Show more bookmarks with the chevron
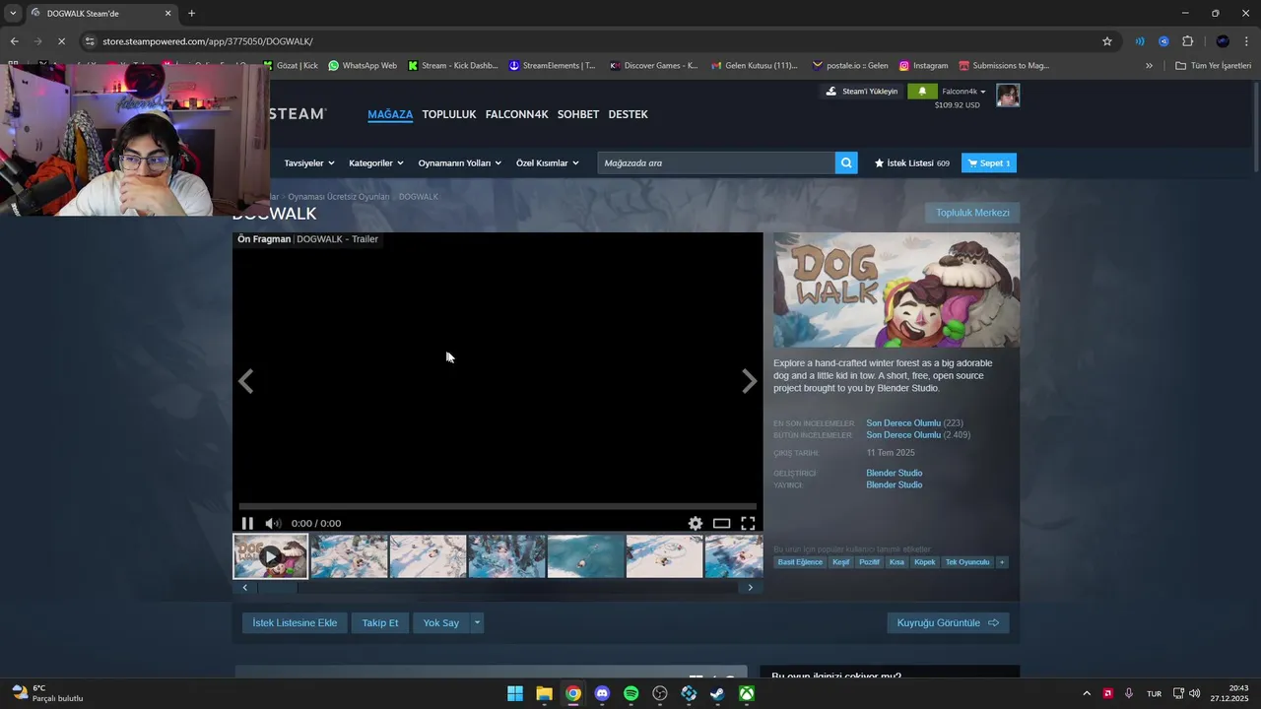 [x=1149, y=66]
